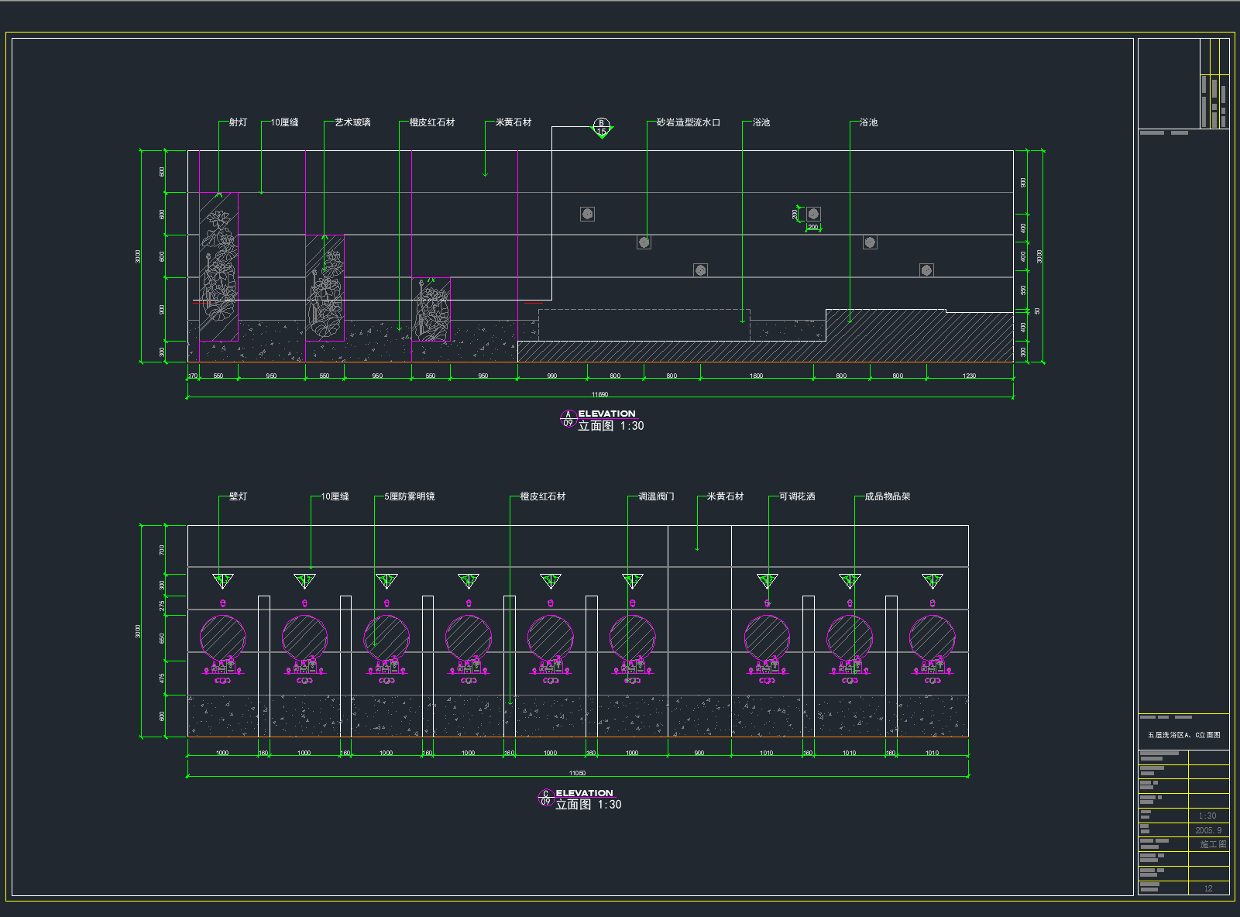The width and height of the screenshot is (1240, 917).
Task: Select 橙皮红石材 label in the top elevation
Action: [432, 122]
